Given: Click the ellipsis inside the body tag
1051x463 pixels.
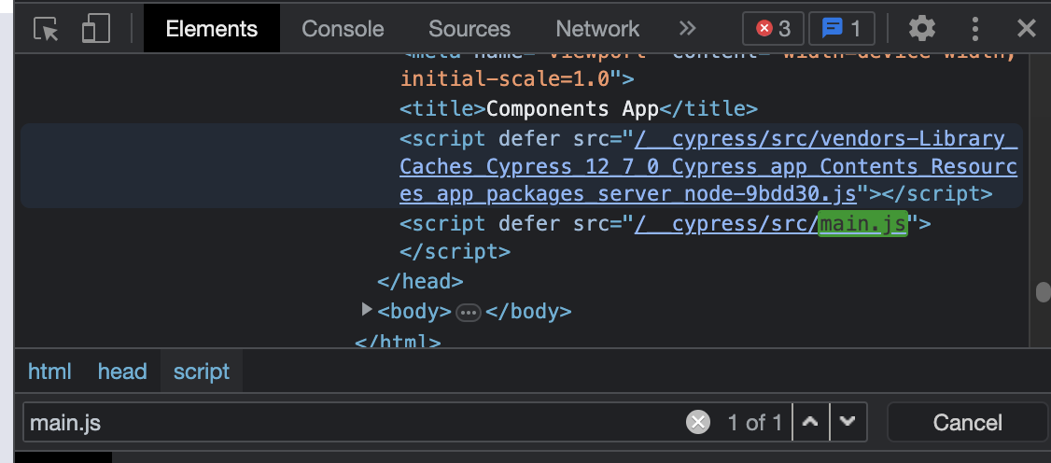Looking at the screenshot, I should pos(469,312).
